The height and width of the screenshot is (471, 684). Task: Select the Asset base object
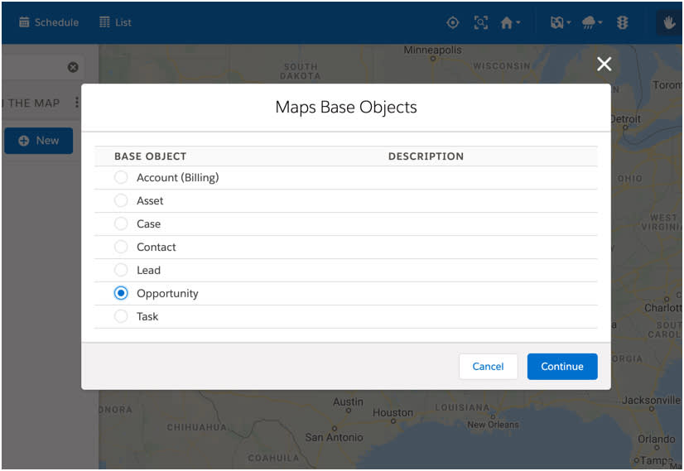121,200
